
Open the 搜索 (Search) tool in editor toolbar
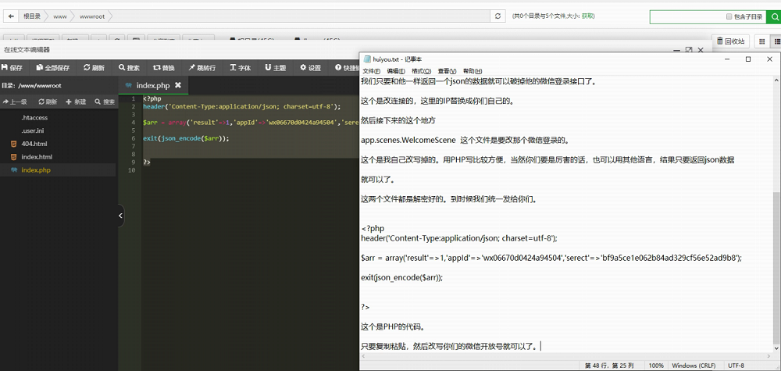tap(127, 68)
